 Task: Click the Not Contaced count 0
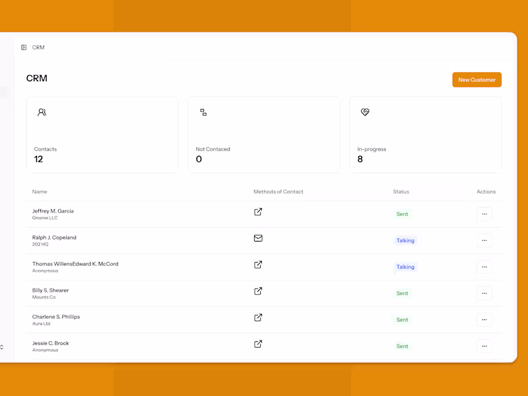click(x=199, y=159)
